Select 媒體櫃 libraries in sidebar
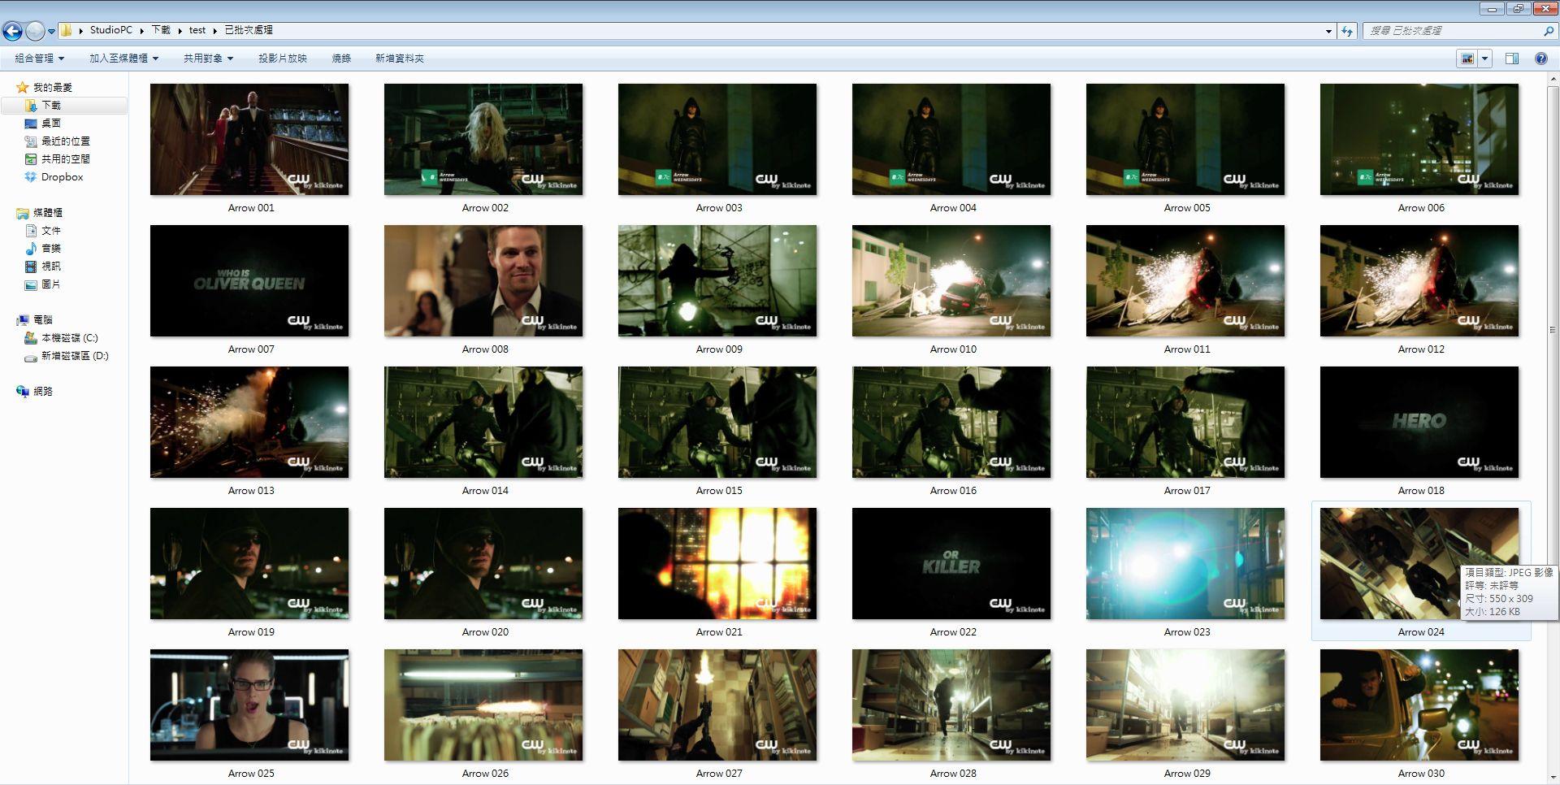1560x785 pixels. point(47,213)
